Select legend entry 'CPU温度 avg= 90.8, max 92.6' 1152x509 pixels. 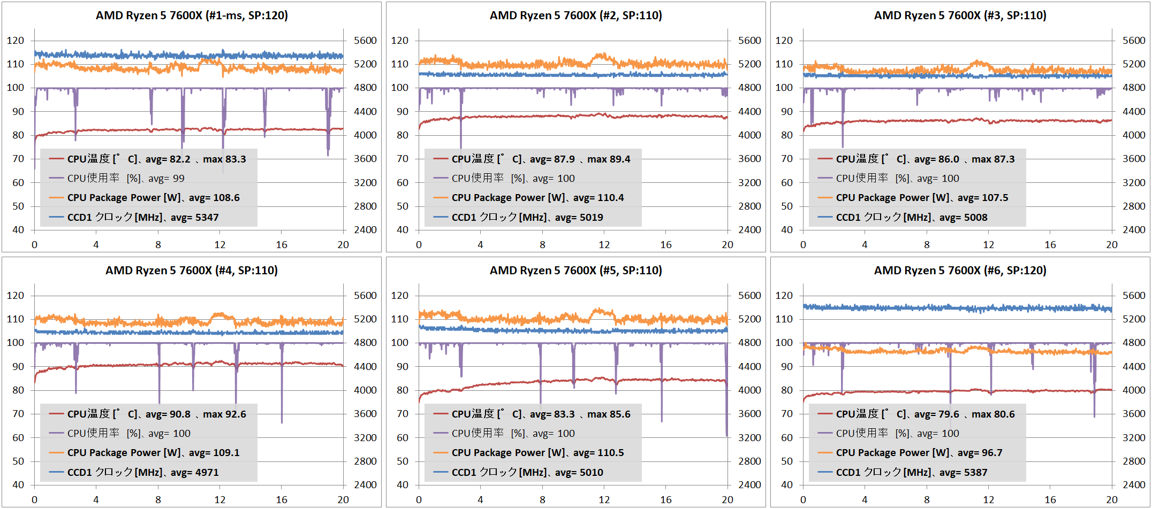[x=148, y=414]
